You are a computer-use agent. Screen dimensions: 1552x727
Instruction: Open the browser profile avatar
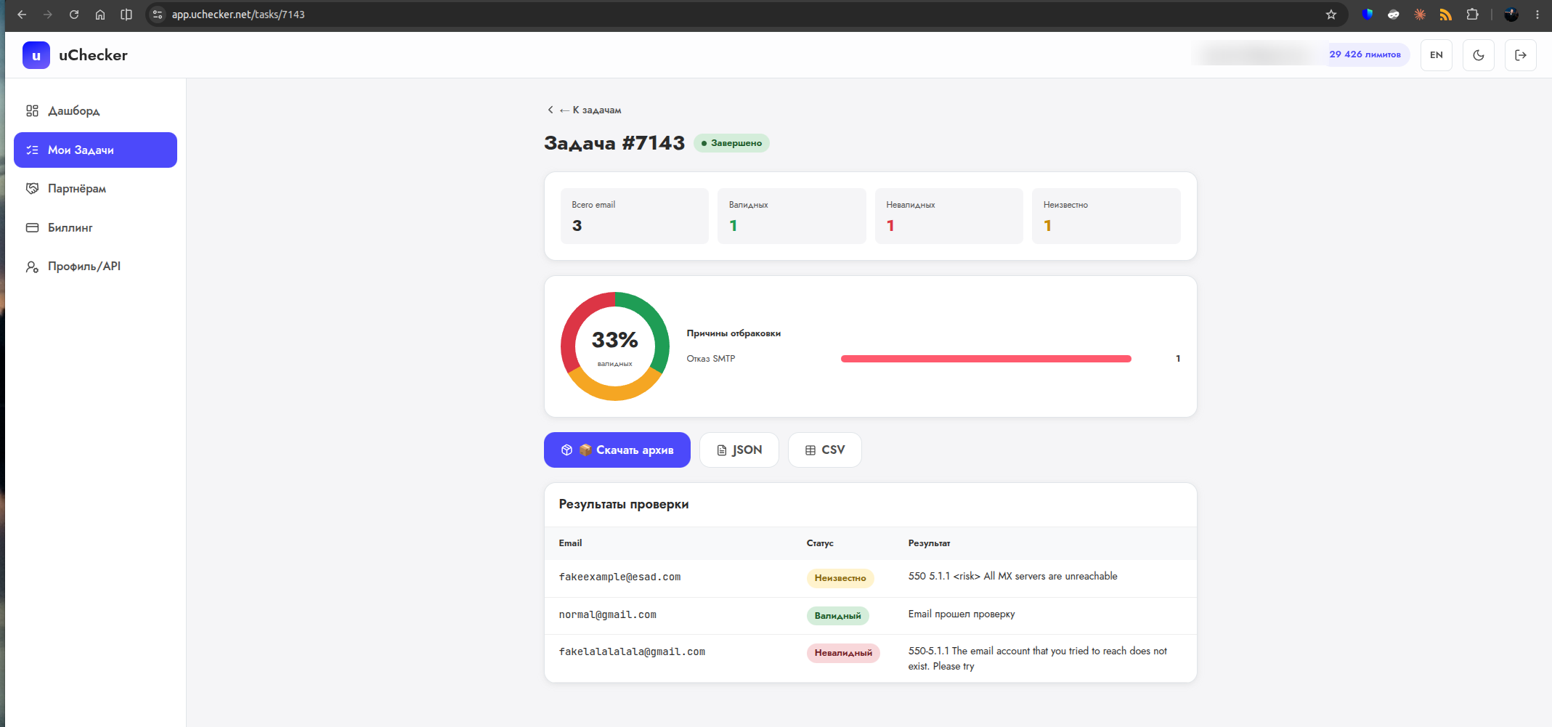click(x=1511, y=15)
